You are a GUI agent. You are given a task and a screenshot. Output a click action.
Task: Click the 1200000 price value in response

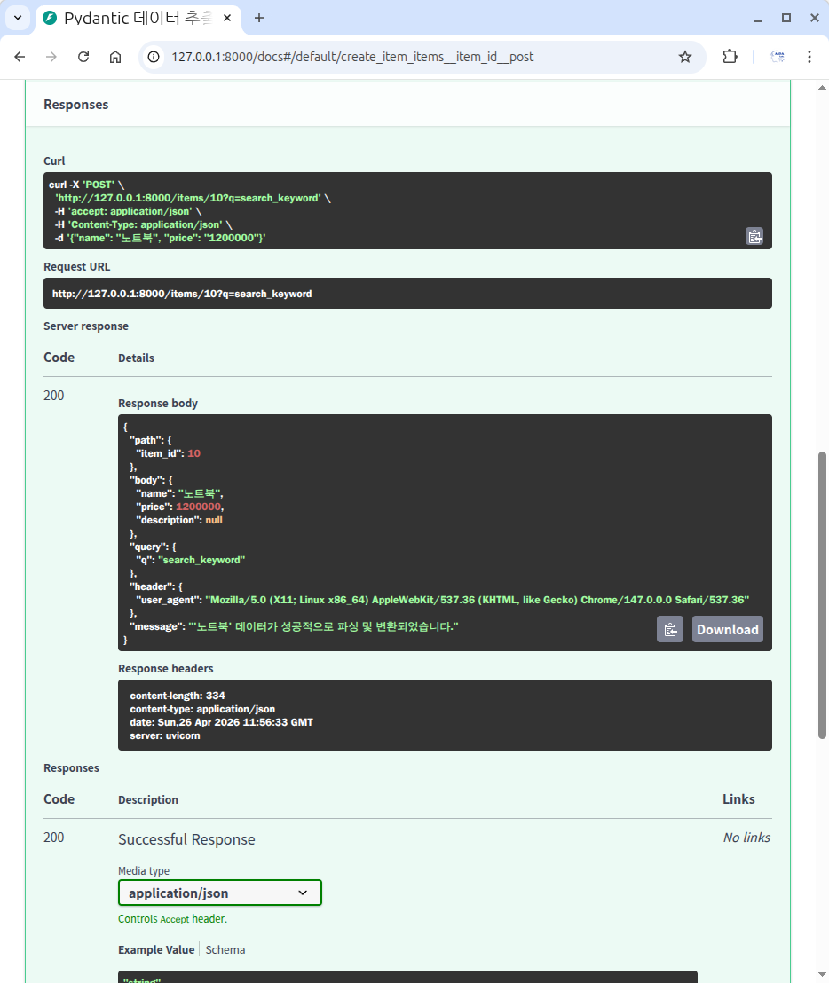[x=198, y=507]
